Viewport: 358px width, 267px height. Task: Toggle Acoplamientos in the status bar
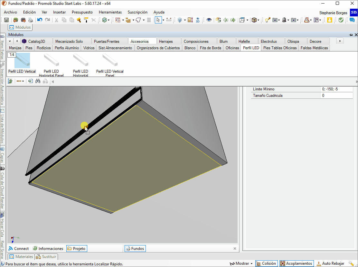[297, 263]
